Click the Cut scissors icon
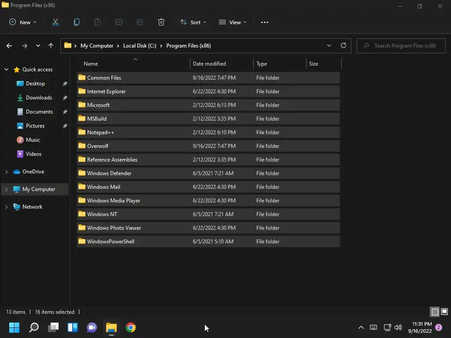The width and height of the screenshot is (451, 338). tap(55, 22)
